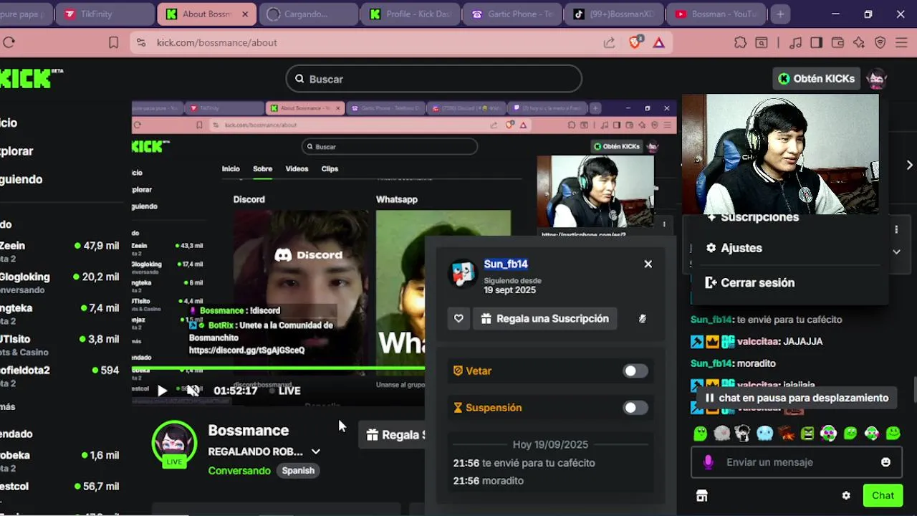Switch to the Cargando loading tab

click(307, 14)
